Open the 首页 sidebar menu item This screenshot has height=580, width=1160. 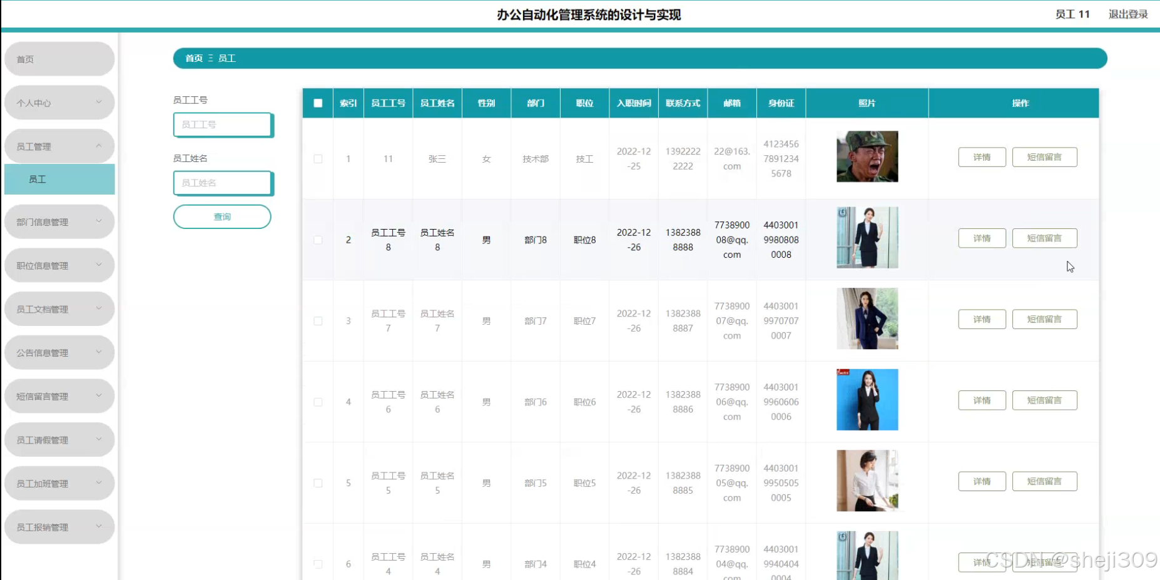tap(59, 58)
